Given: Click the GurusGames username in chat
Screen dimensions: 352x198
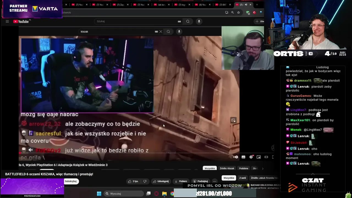Looking at the screenshot, I should [301, 96].
